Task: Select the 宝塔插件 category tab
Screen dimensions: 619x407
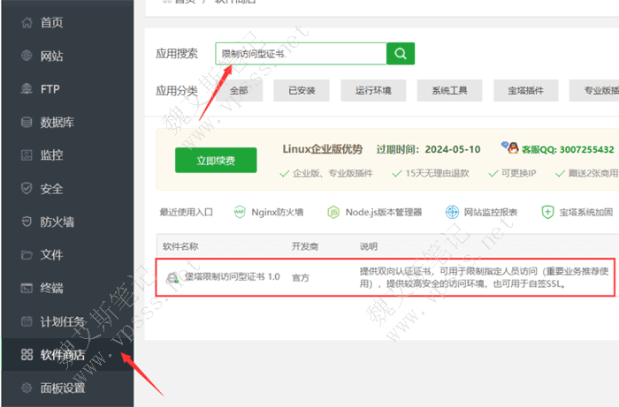Action: (x=526, y=91)
